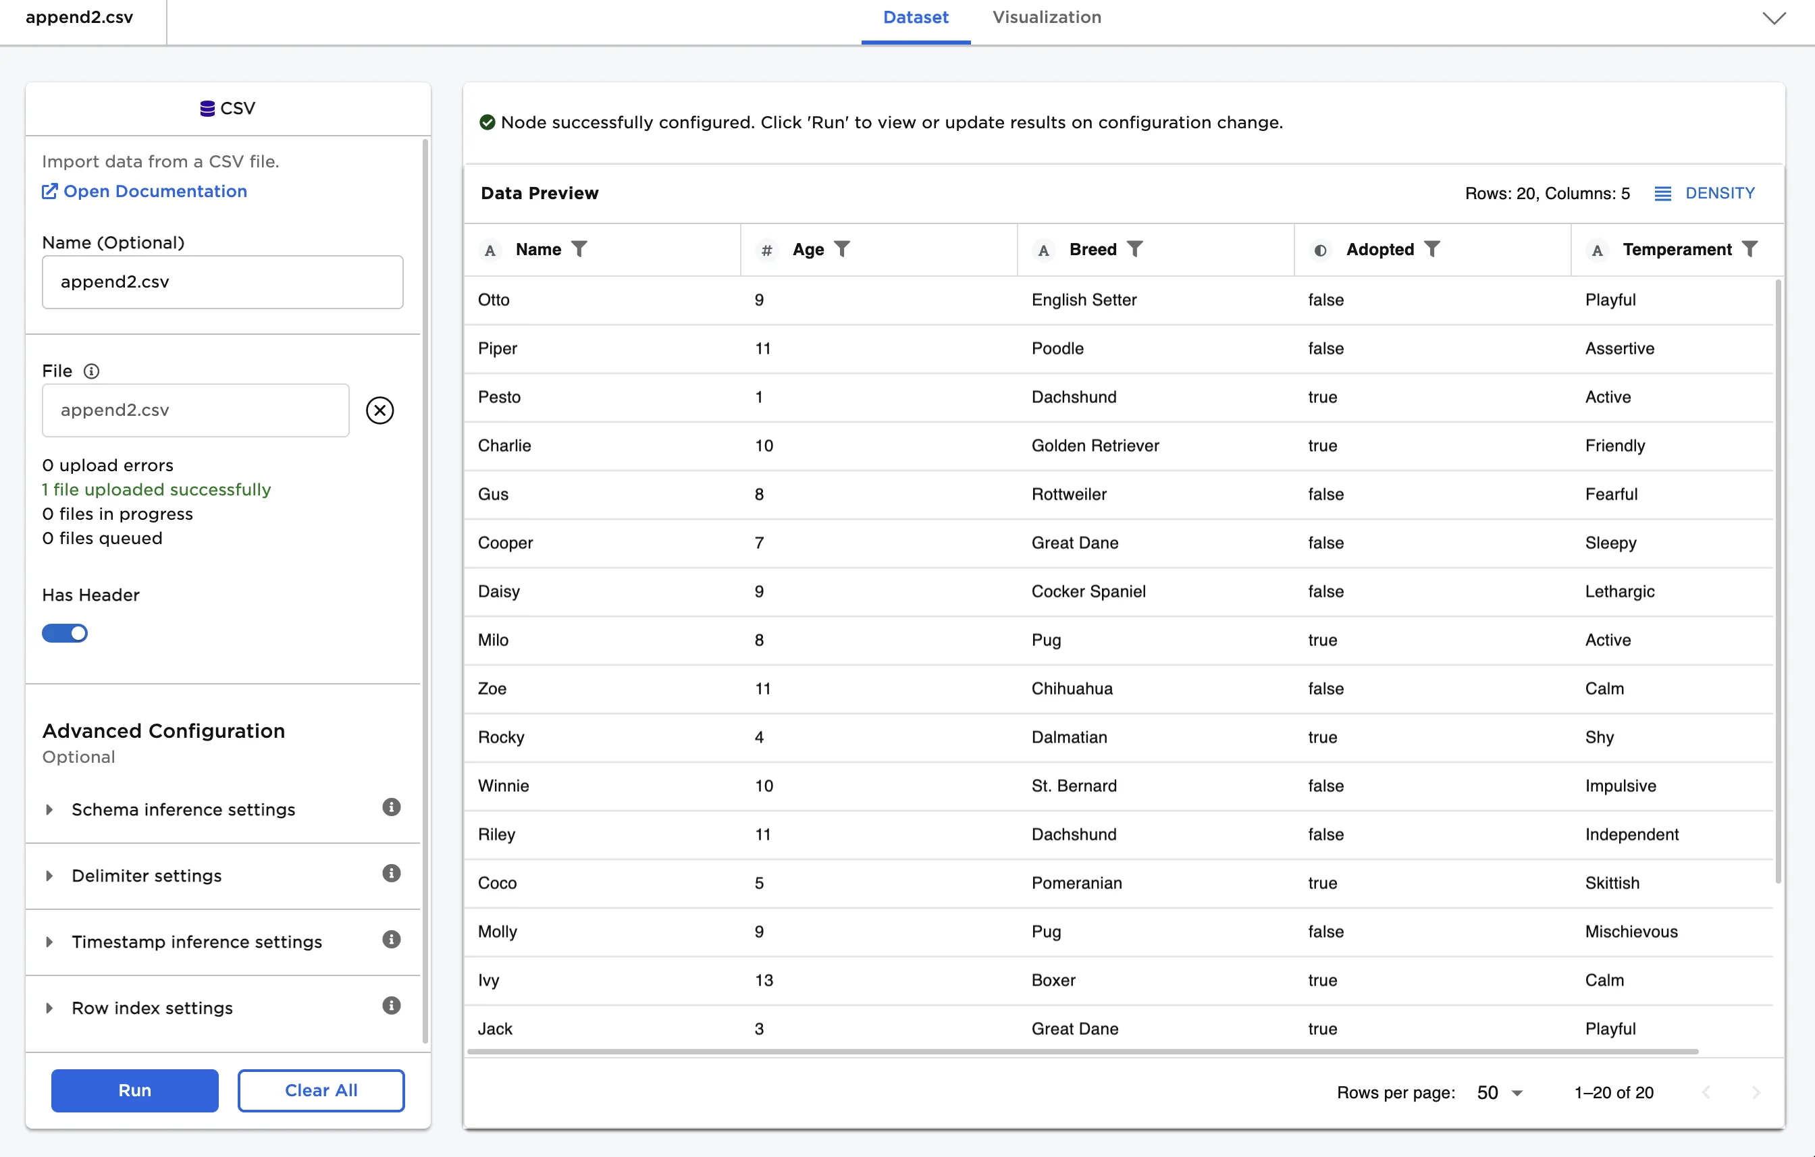Select the Dataset tab

(915, 18)
